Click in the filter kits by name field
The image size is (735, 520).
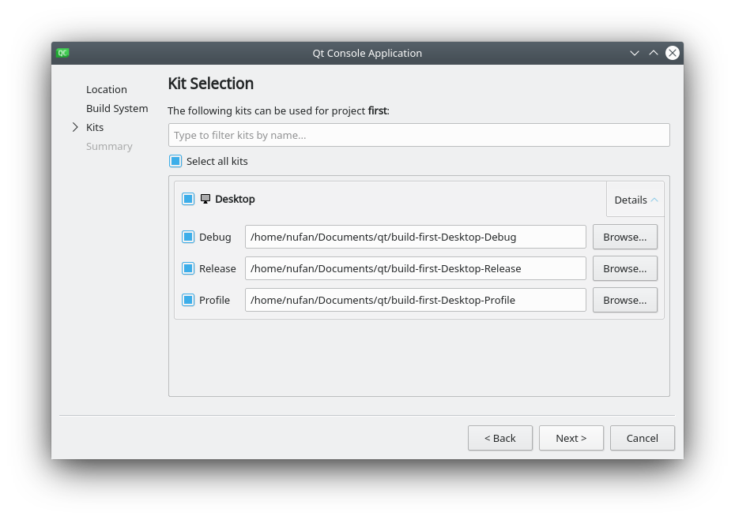click(419, 135)
